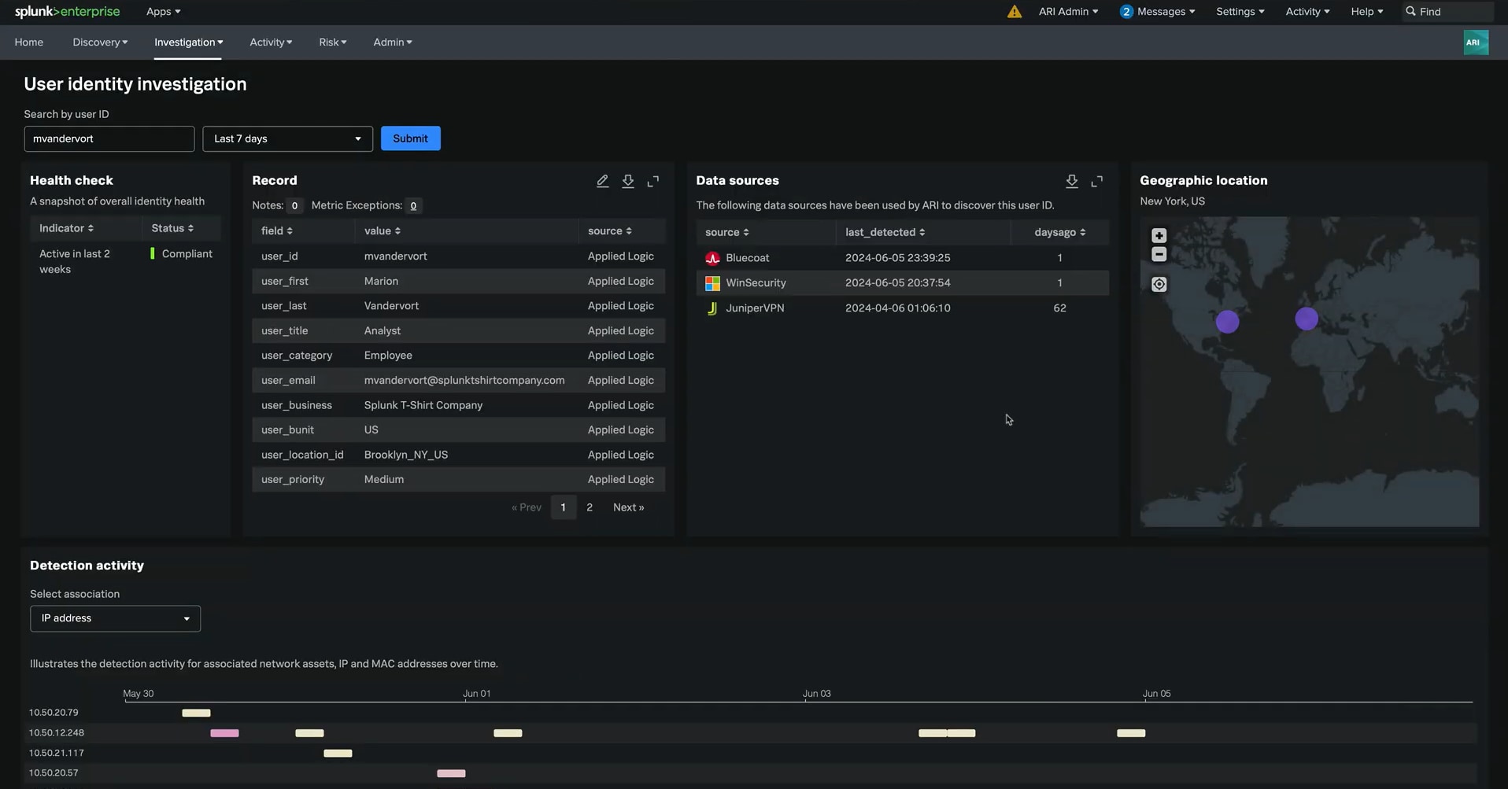
Task: Click the 10.50.12.248 IP label
Action: pos(57,733)
